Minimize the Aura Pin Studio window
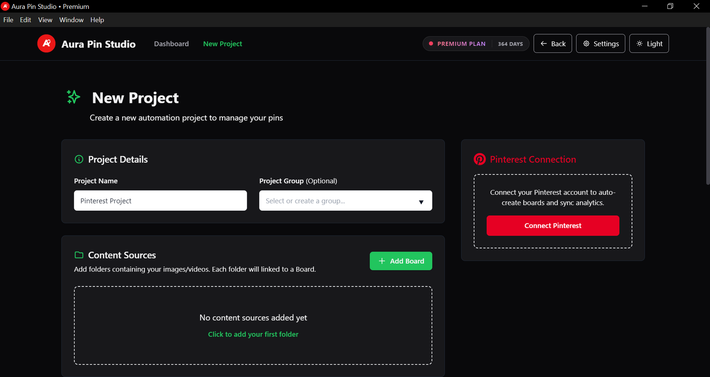The width and height of the screenshot is (710, 377). [645, 6]
